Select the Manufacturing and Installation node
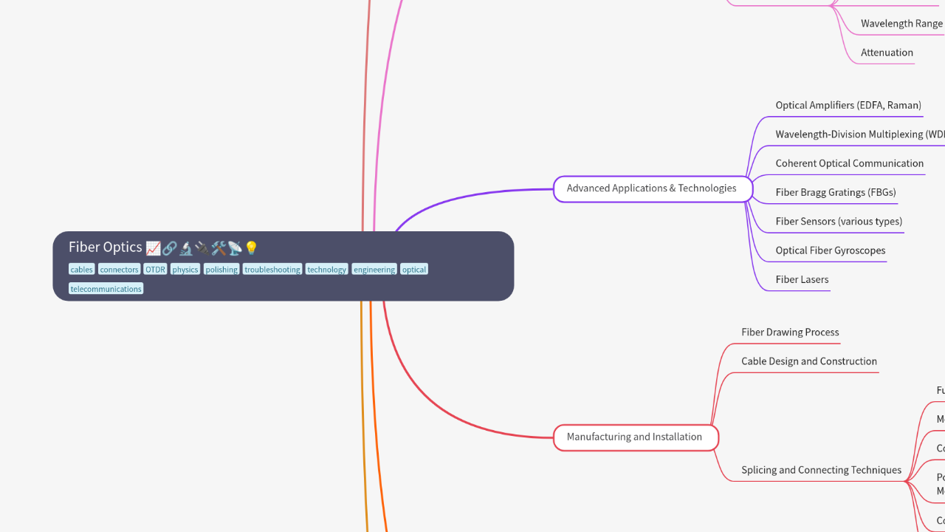945x532 pixels. coord(636,437)
